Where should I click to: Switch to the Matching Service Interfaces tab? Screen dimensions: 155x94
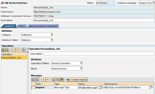[43, 26]
